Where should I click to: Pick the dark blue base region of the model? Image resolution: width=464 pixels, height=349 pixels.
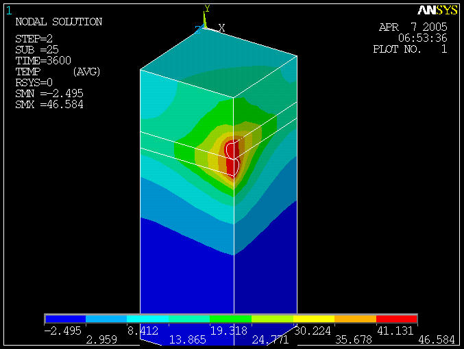(x=219, y=281)
